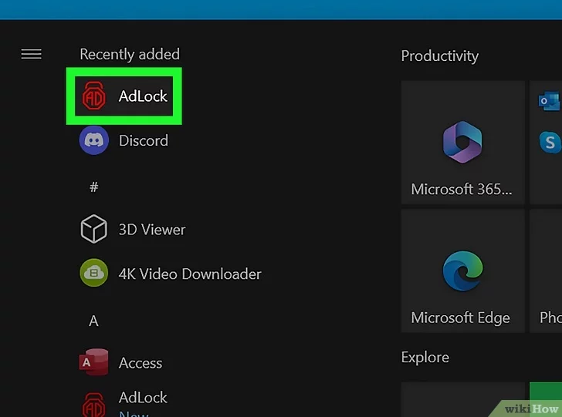This screenshot has width=562, height=417.
Task: Open the small Skype tile
Action: [x=550, y=142]
